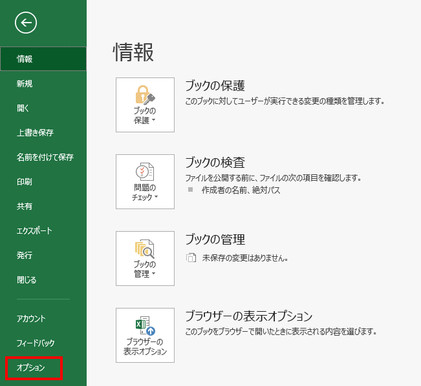
Task: Open the ブックの保護 lock icon button
Action: click(145, 105)
